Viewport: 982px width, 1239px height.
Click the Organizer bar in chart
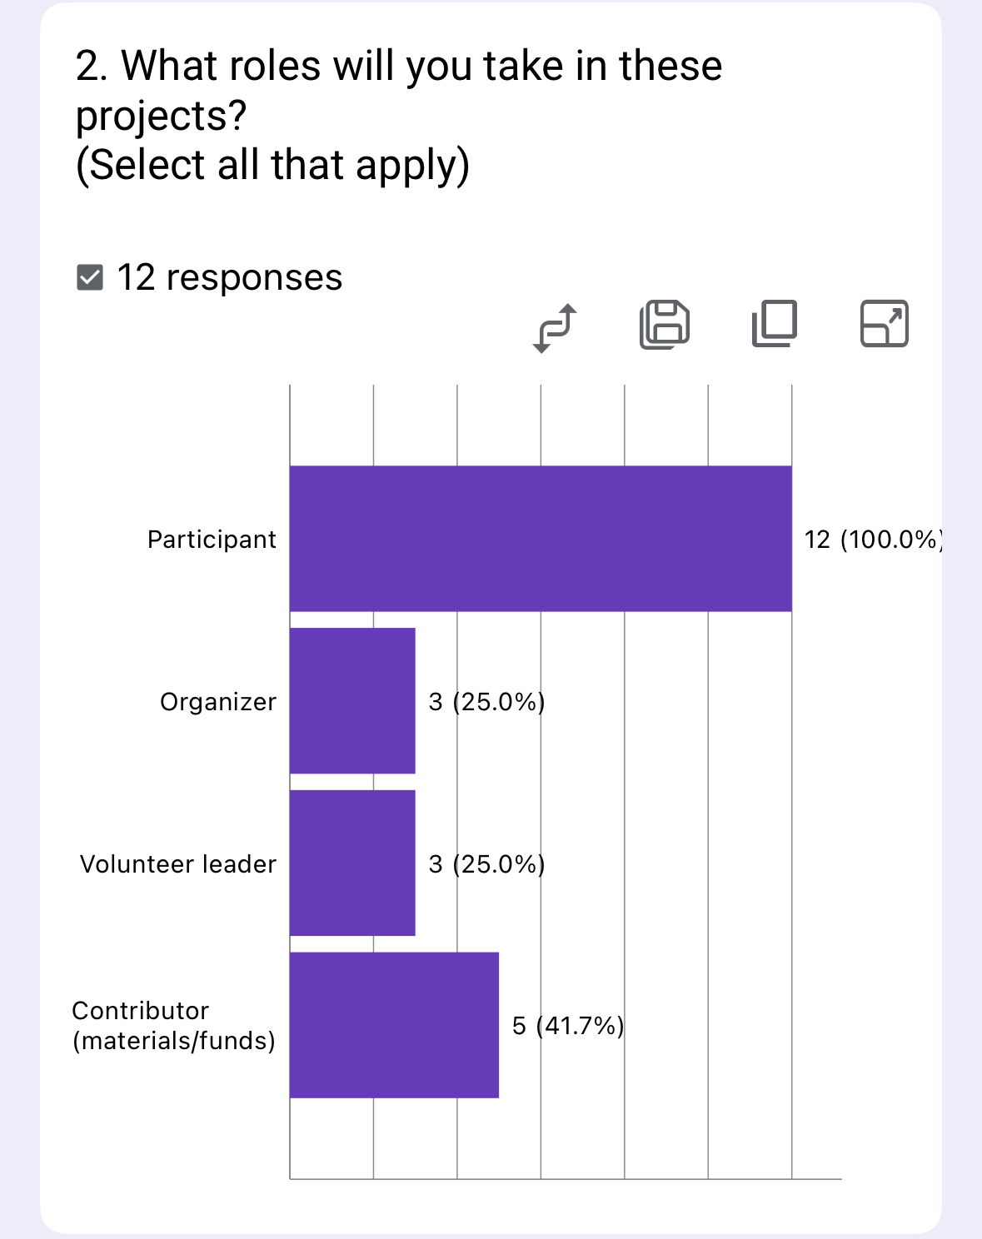(352, 701)
